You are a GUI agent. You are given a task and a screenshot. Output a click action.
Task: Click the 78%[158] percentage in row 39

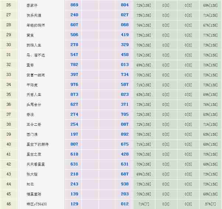tap(144, 135)
